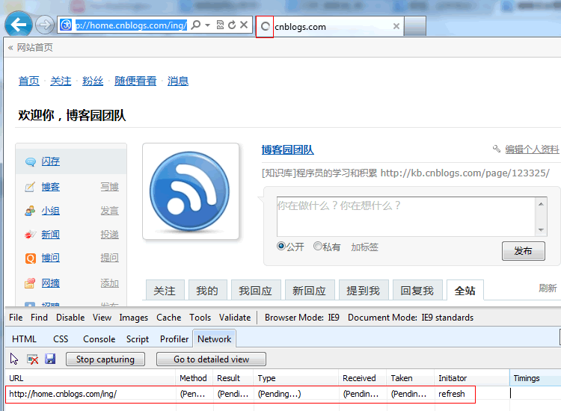
Task: Open the Cache menu in developer tools
Action: coord(168,318)
